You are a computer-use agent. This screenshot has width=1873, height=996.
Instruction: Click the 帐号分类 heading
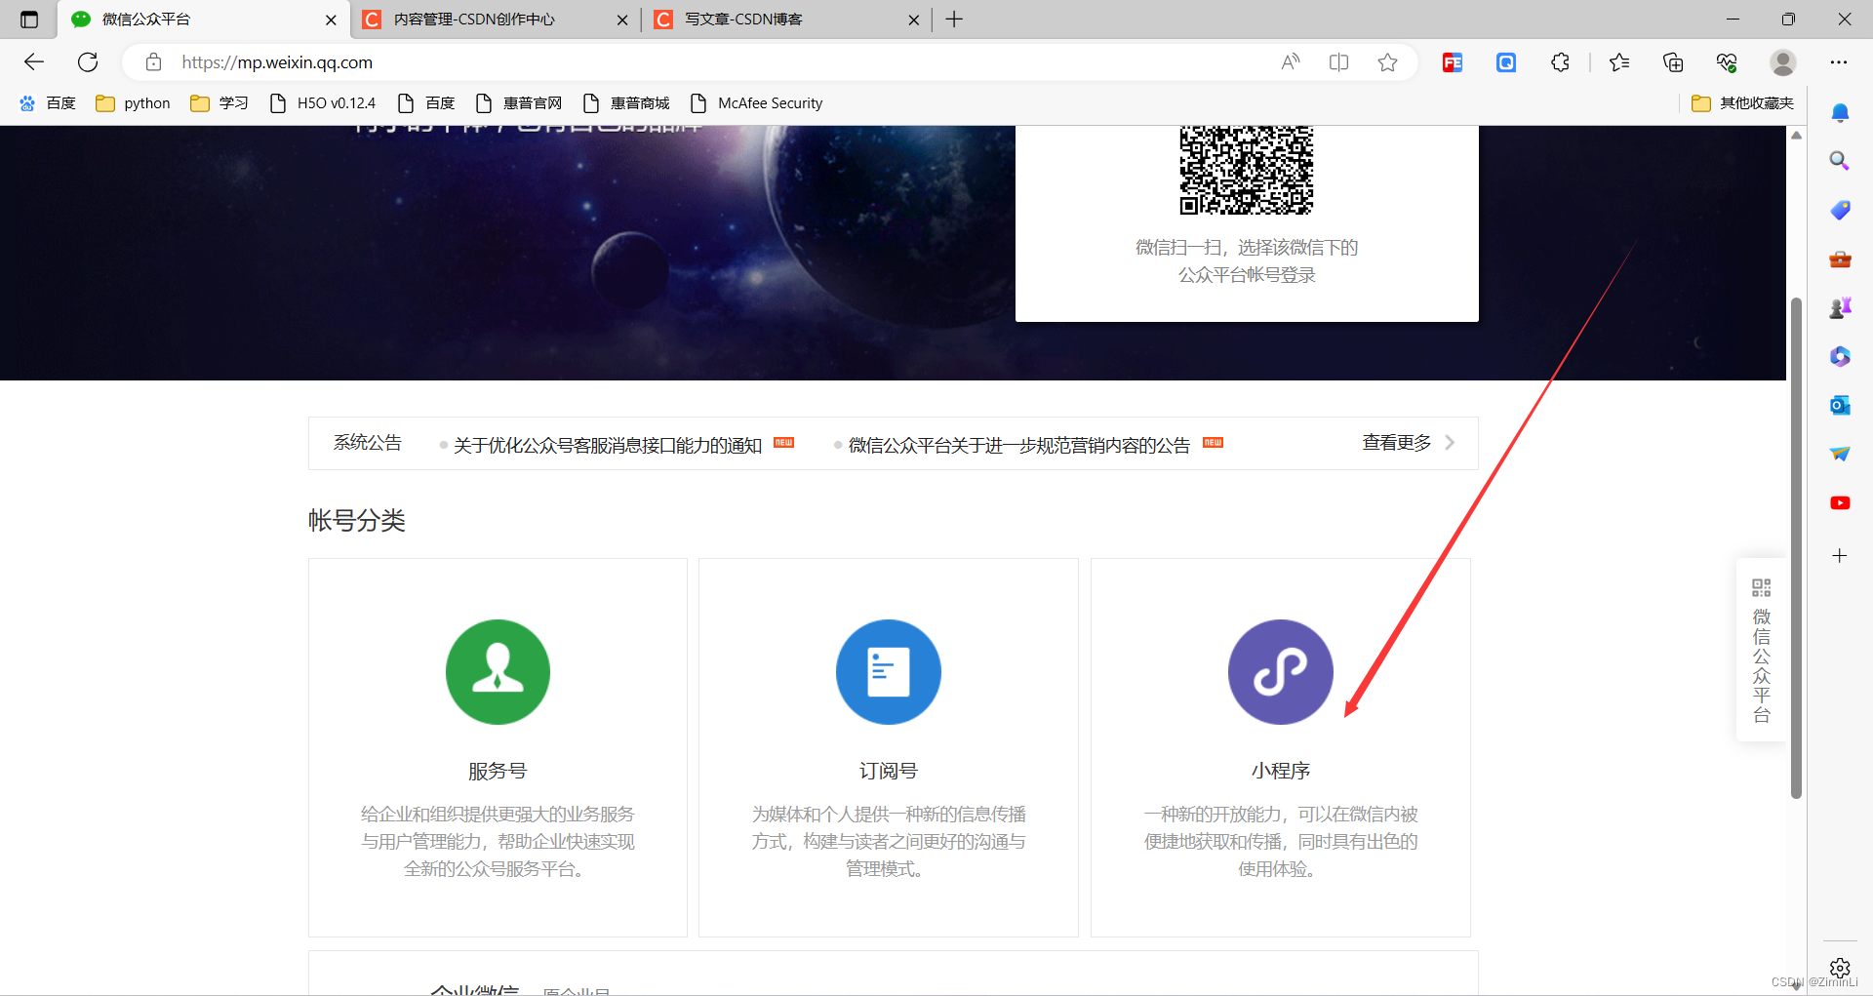[357, 520]
